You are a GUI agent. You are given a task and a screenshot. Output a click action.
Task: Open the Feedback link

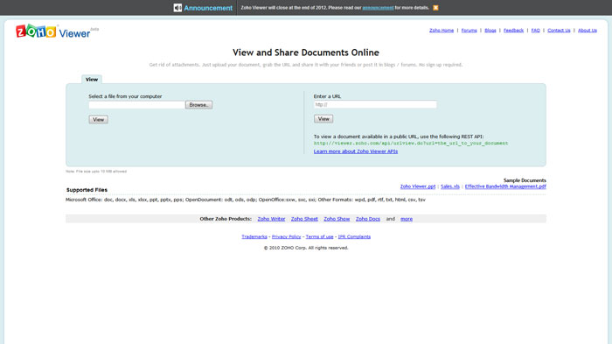click(513, 30)
